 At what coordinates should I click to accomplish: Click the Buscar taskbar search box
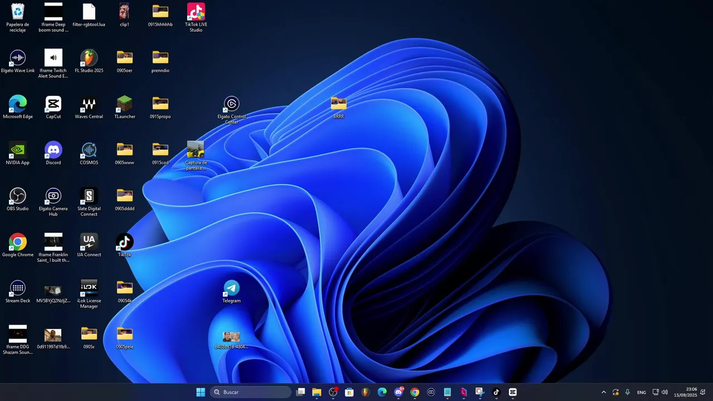click(251, 392)
